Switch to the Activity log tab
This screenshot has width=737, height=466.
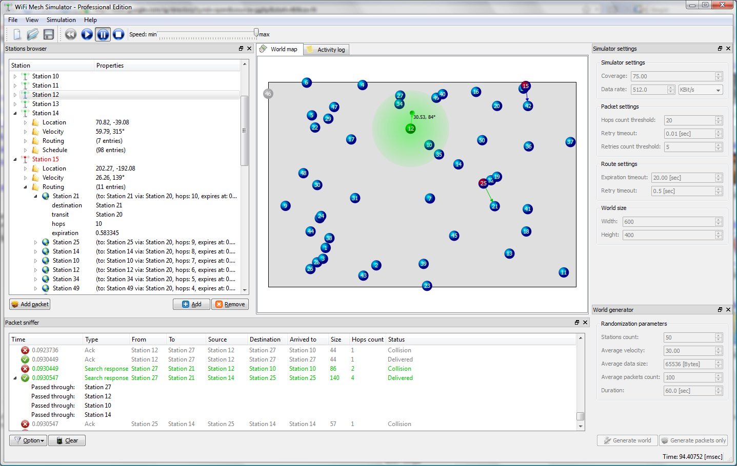326,50
